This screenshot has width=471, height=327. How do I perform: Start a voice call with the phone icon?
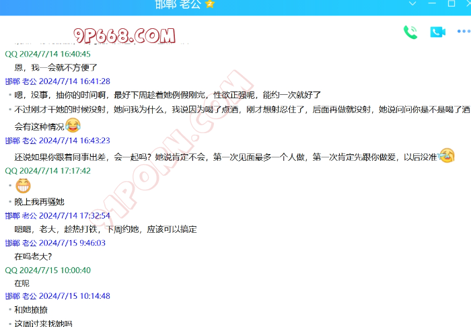pos(410,32)
